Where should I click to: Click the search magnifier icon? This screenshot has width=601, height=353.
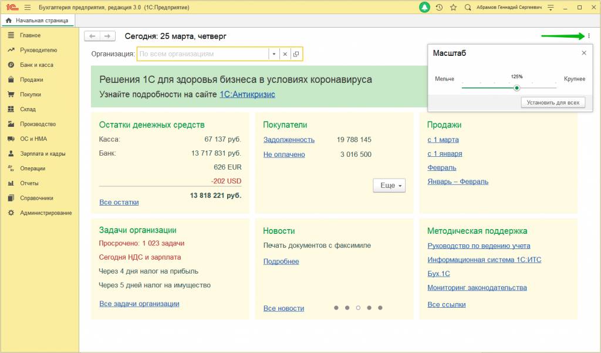(x=468, y=7)
